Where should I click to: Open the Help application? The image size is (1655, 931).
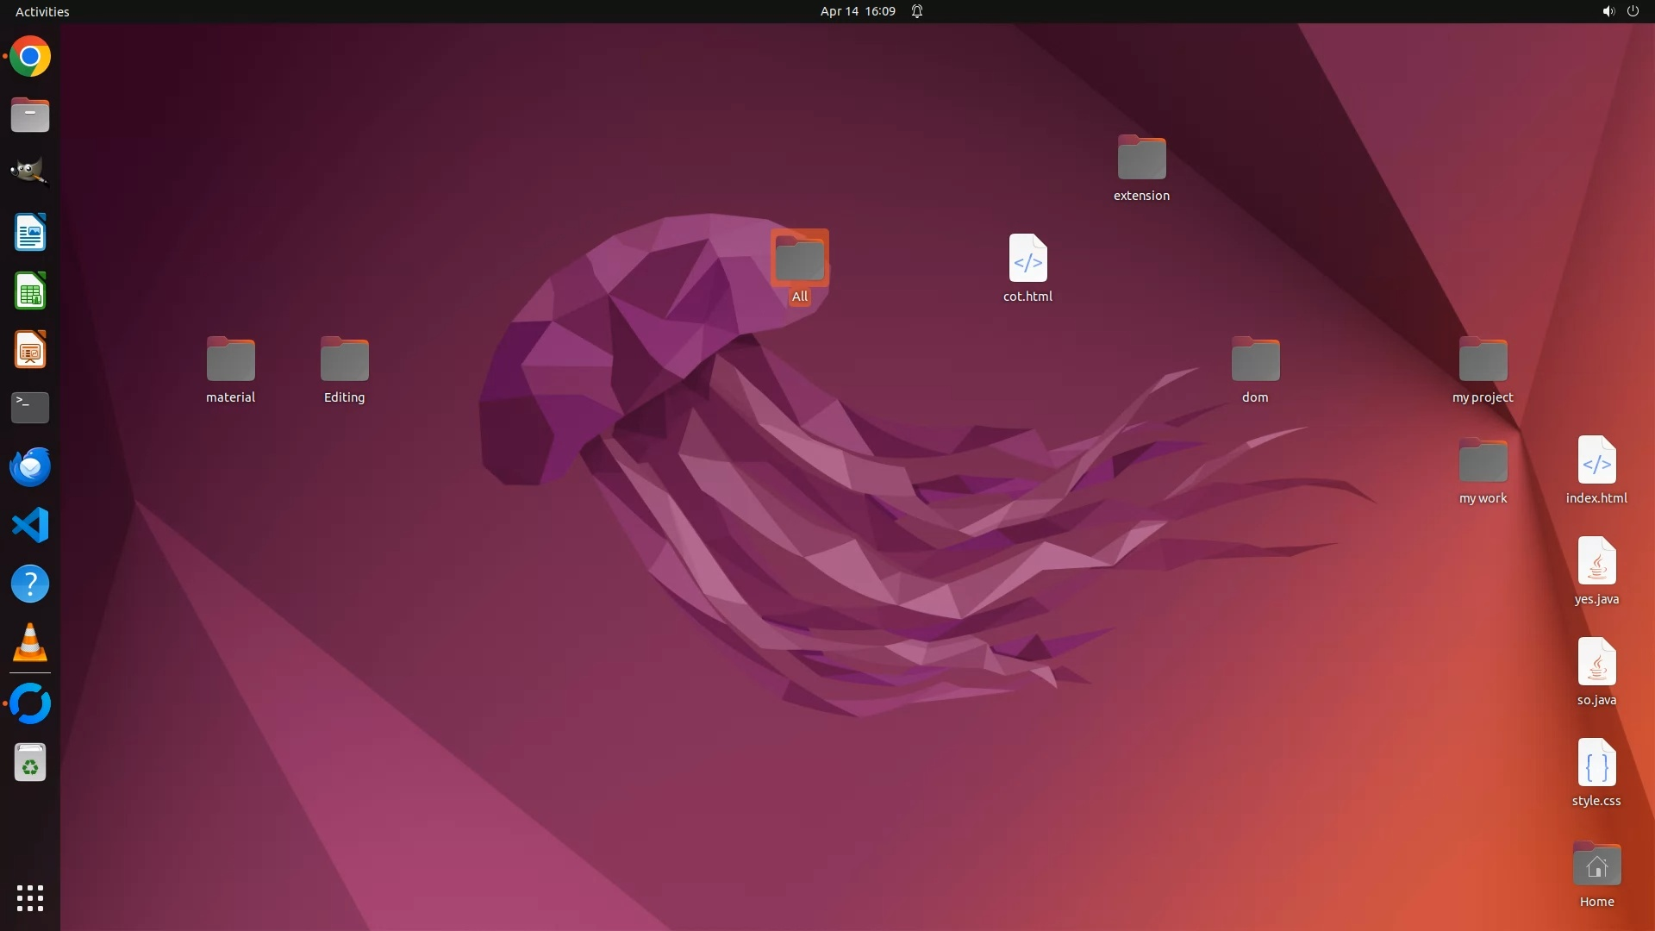[x=30, y=584]
